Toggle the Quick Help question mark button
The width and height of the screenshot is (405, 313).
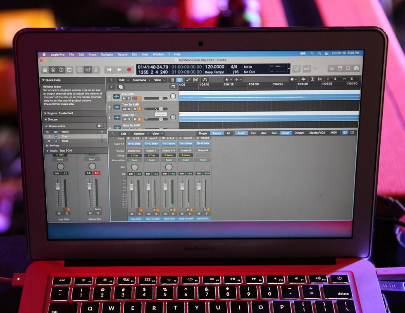point(61,70)
